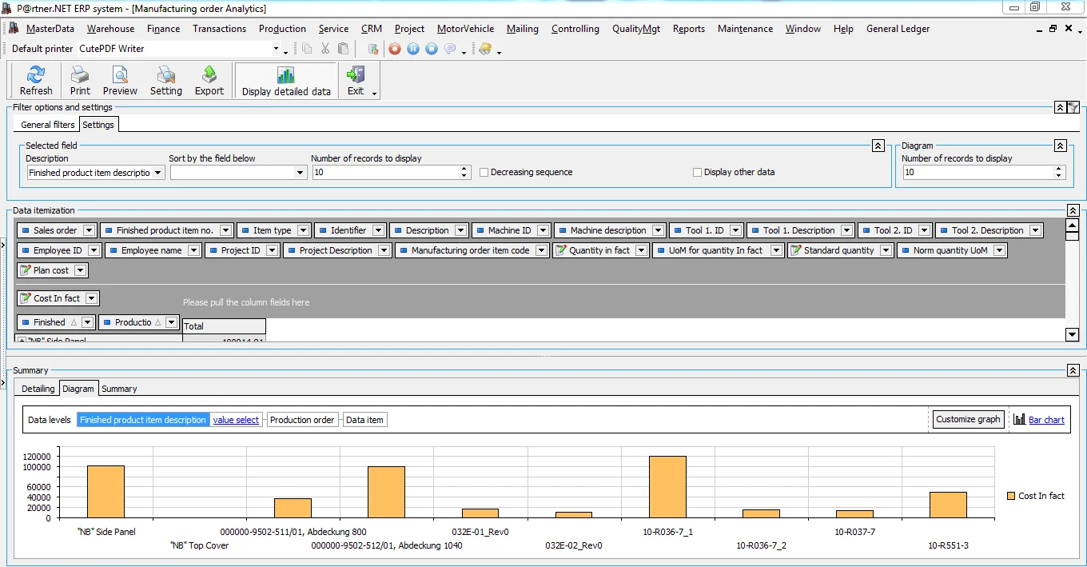
Task: Expand Sort by the field below dropdown
Action: (x=301, y=173)
